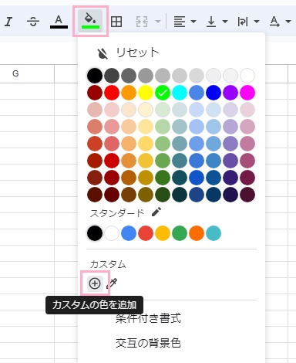Pick standard yellow swatch under スタンダード

click(x=163, y=233)
